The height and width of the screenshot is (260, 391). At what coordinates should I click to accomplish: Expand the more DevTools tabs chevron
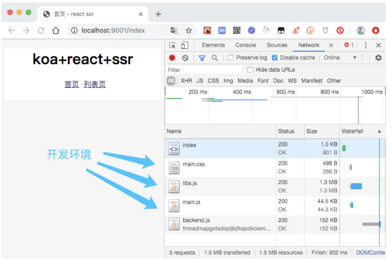click(x=331, y=45)
